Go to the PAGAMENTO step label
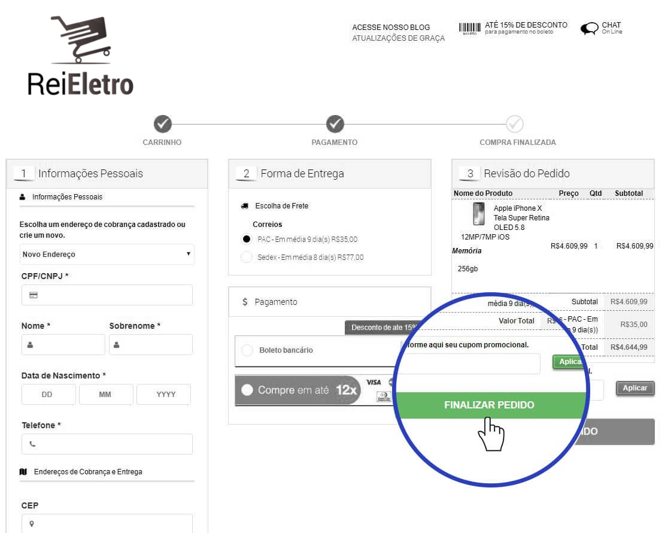The image size is (671, 533). coord(335,142)
